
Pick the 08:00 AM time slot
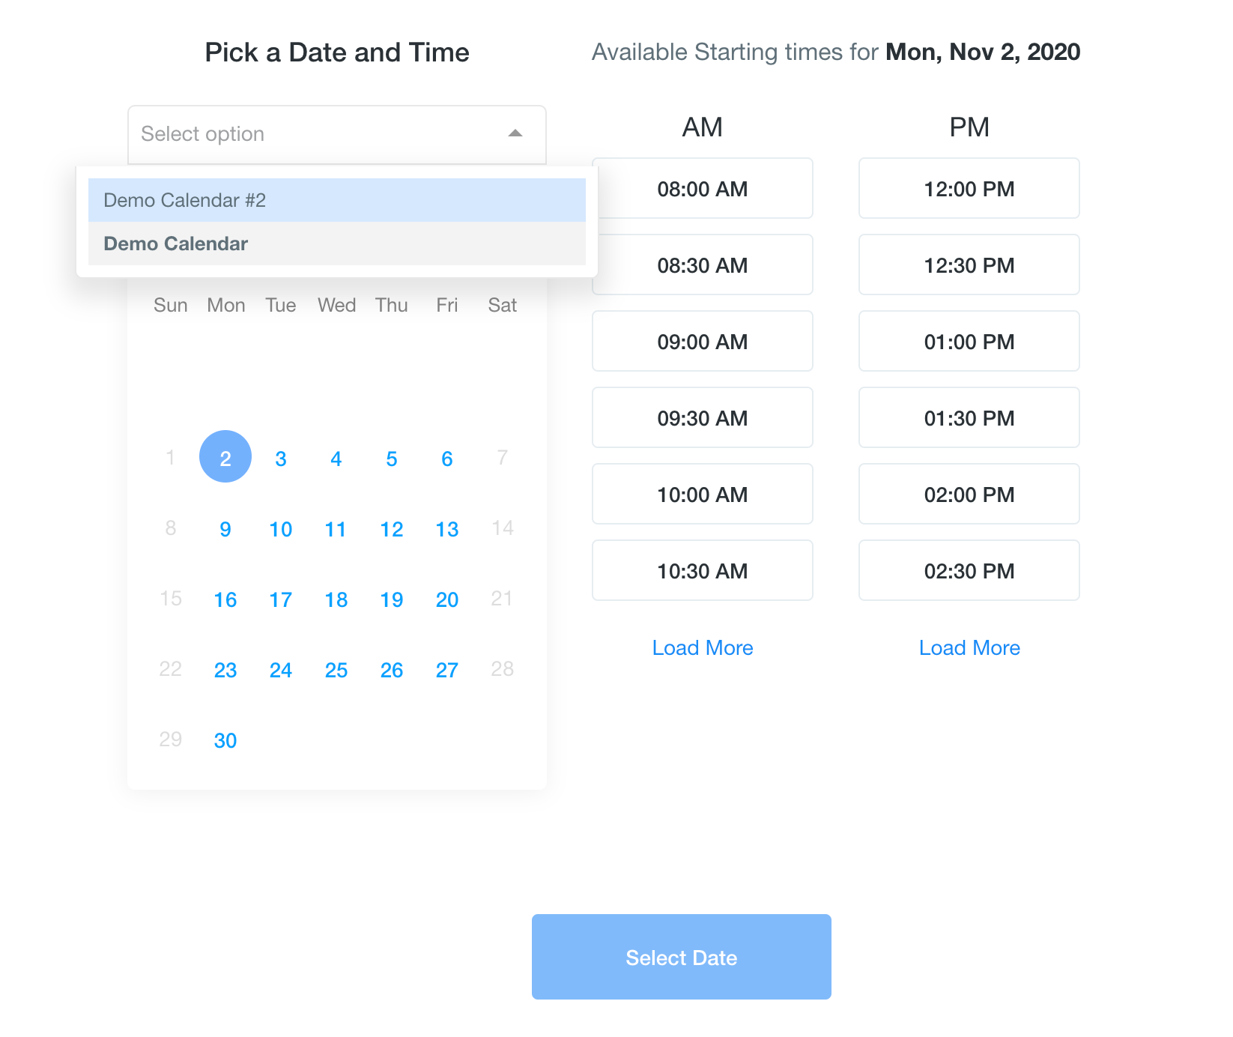click(703, 188)
